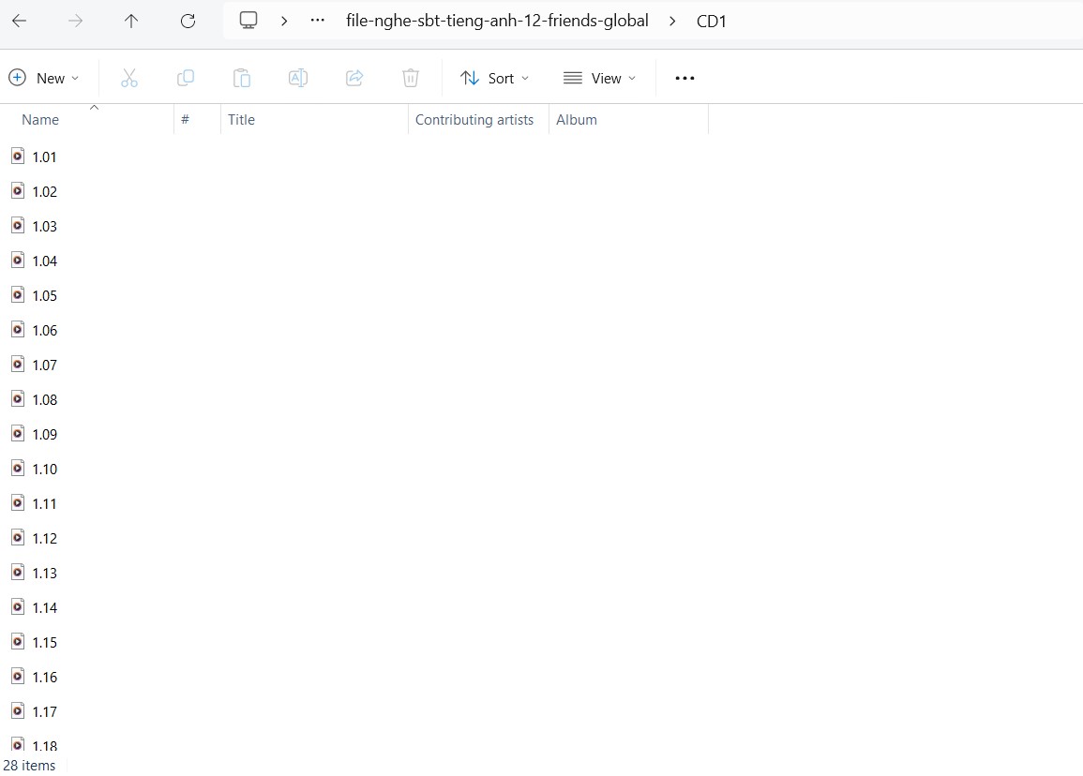The height and width of the screenshot is (776, 1083).
Task: Open the CD1 breadcrumb link
Action: click(x=712, y=21)
